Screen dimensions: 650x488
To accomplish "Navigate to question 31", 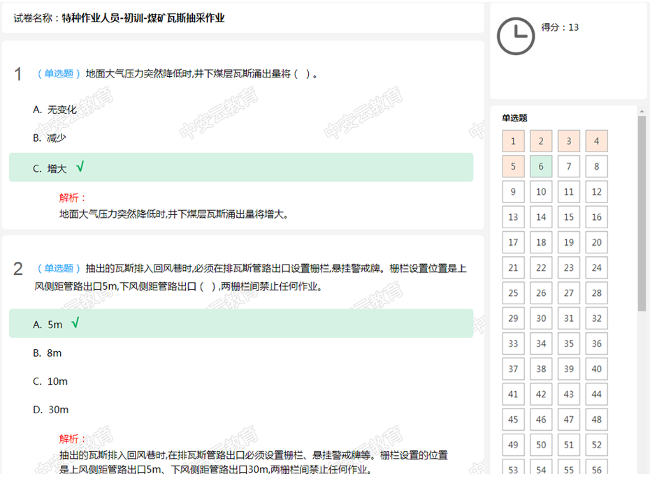I will 569,318.
